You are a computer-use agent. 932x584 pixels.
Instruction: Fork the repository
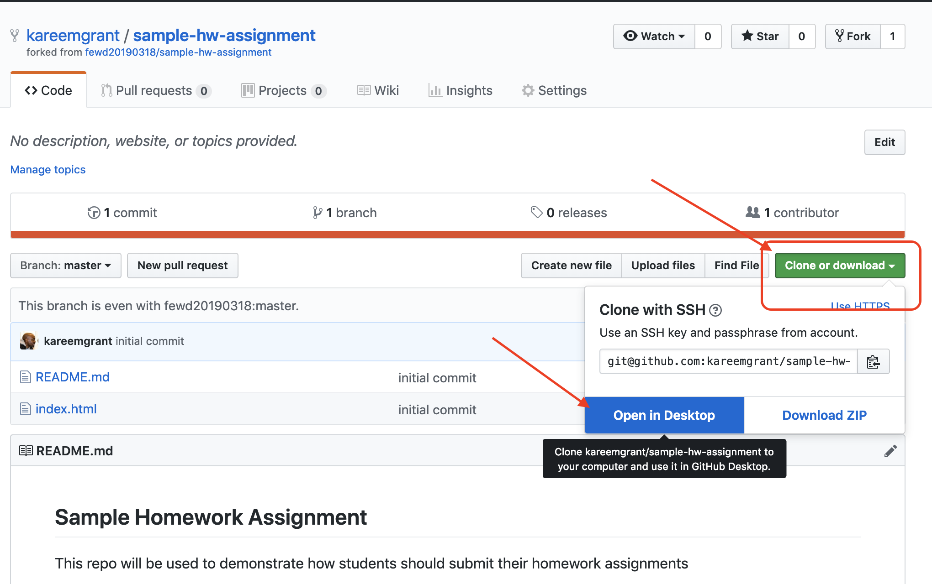[853, 36]
